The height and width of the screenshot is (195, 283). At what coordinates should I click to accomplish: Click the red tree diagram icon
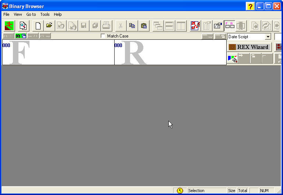tap(279, 47)
